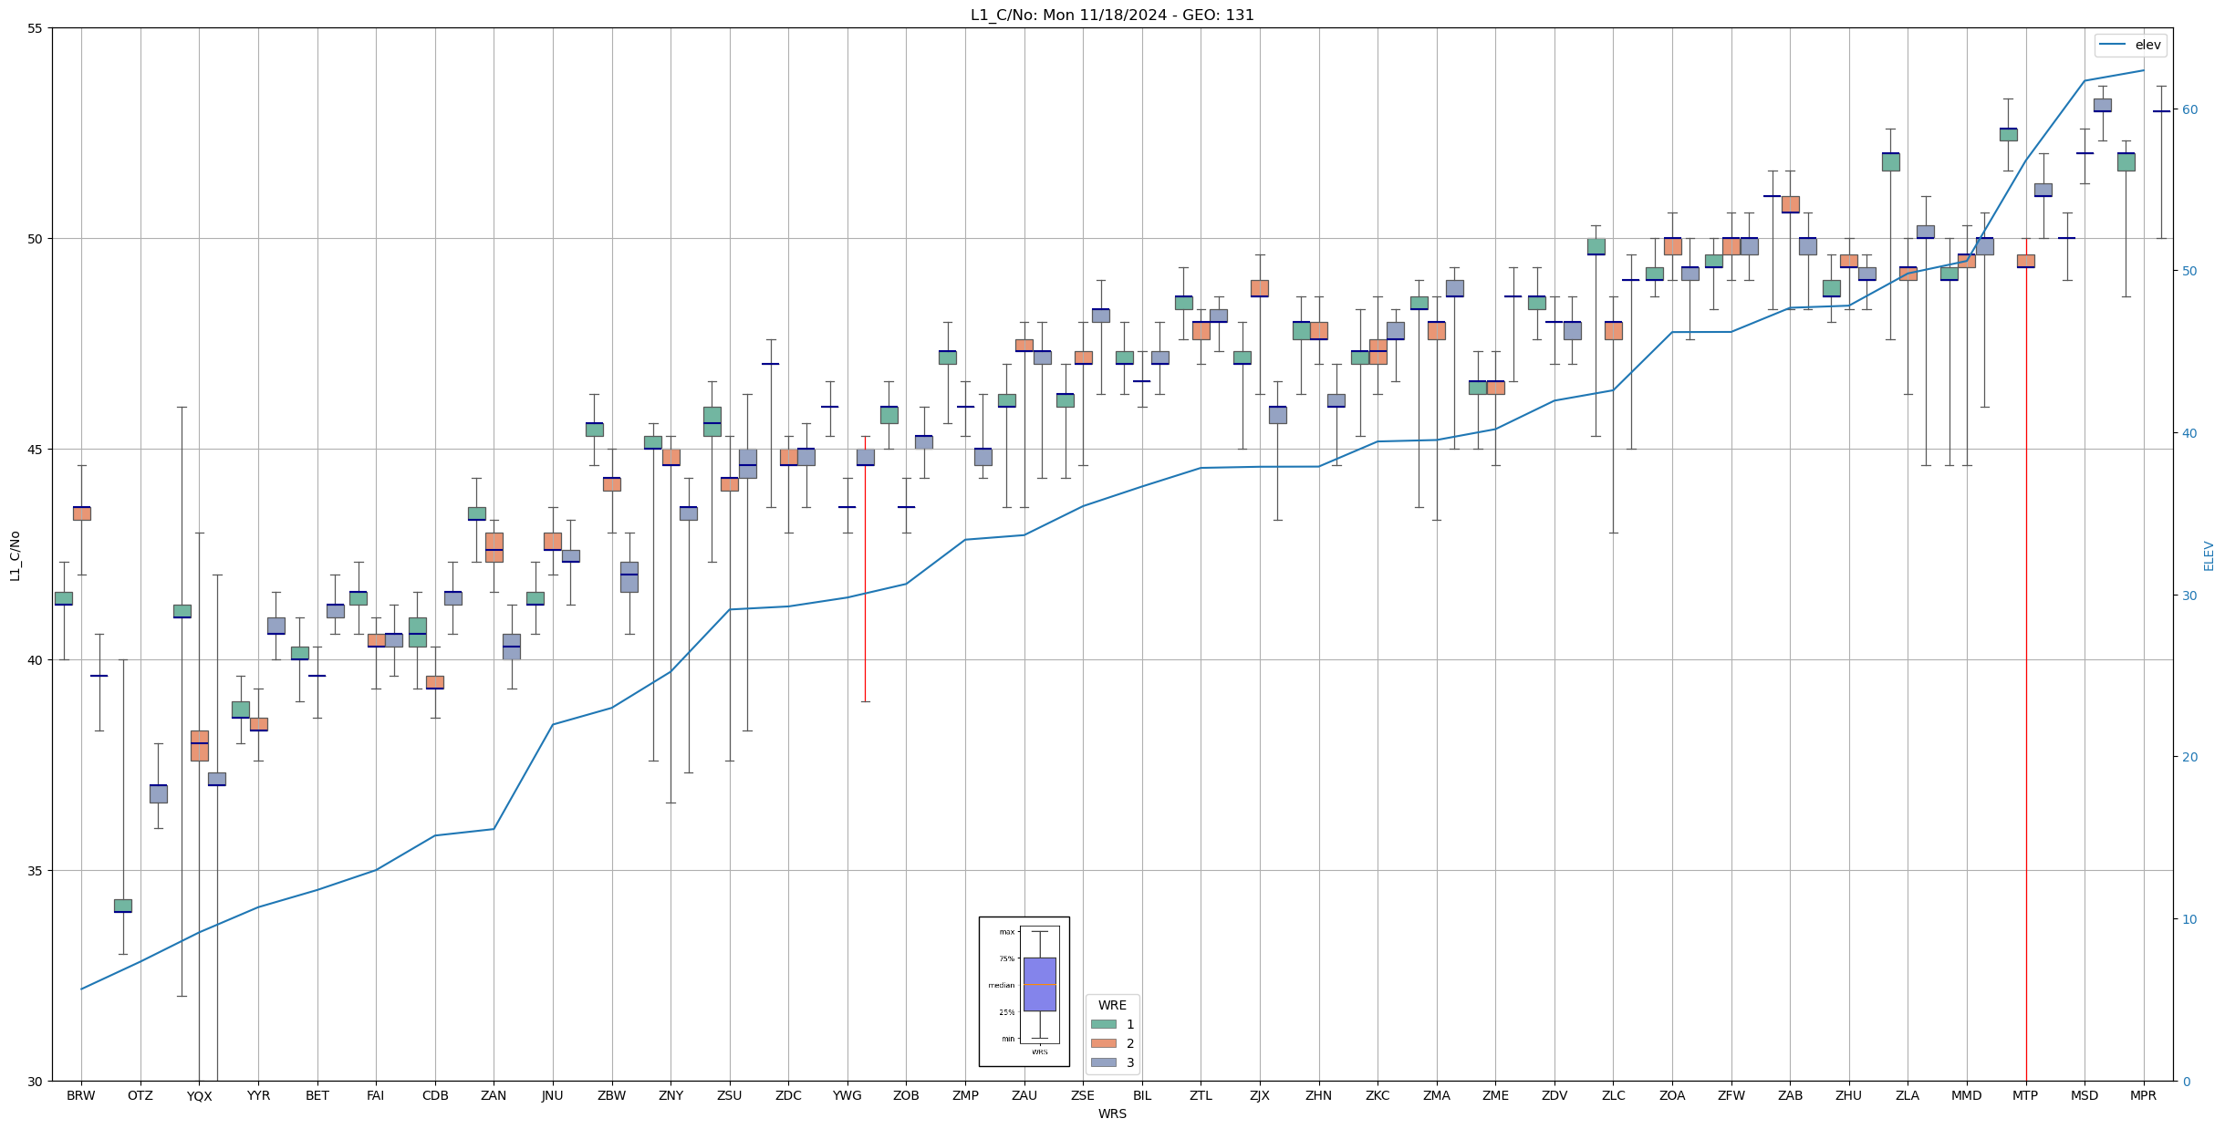Screen dimensions: 2225x1129
Task: Click the ELEV right axis title
Action: [2209, 554]
